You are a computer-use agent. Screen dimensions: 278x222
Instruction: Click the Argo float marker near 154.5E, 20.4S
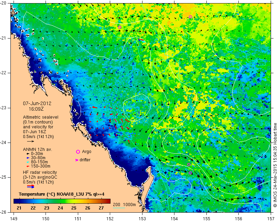click(190, 17)
